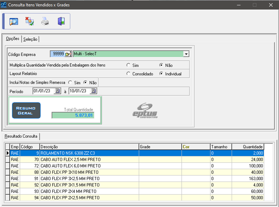The width and height of the screenshot is (279, 207).
Task: Open company lookup hand icon beside 99999
Action: (x=68, y=54)
